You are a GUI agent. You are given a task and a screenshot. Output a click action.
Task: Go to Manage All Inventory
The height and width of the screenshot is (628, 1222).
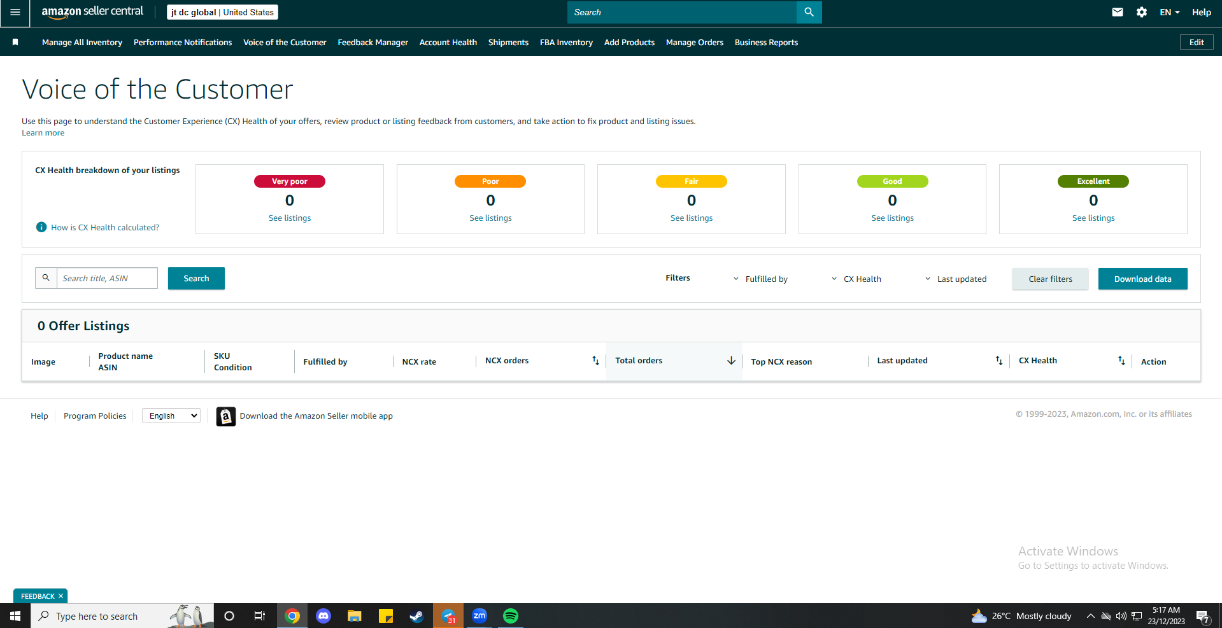coord(82,42)
